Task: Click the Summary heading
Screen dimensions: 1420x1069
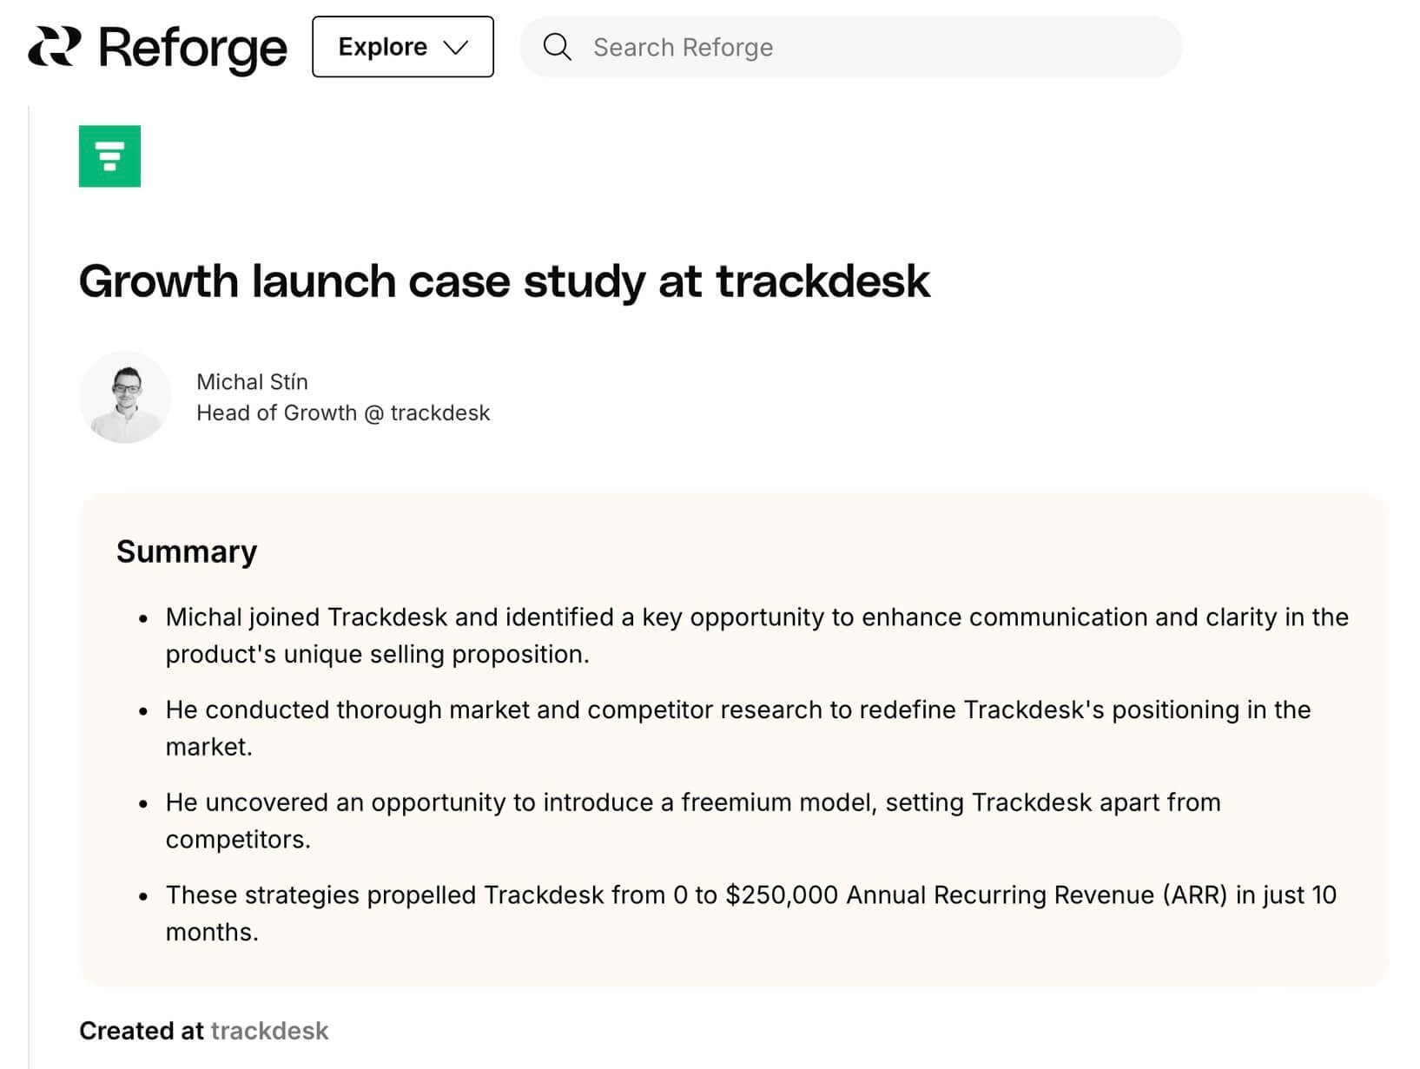Action: (x=187, y=551)
